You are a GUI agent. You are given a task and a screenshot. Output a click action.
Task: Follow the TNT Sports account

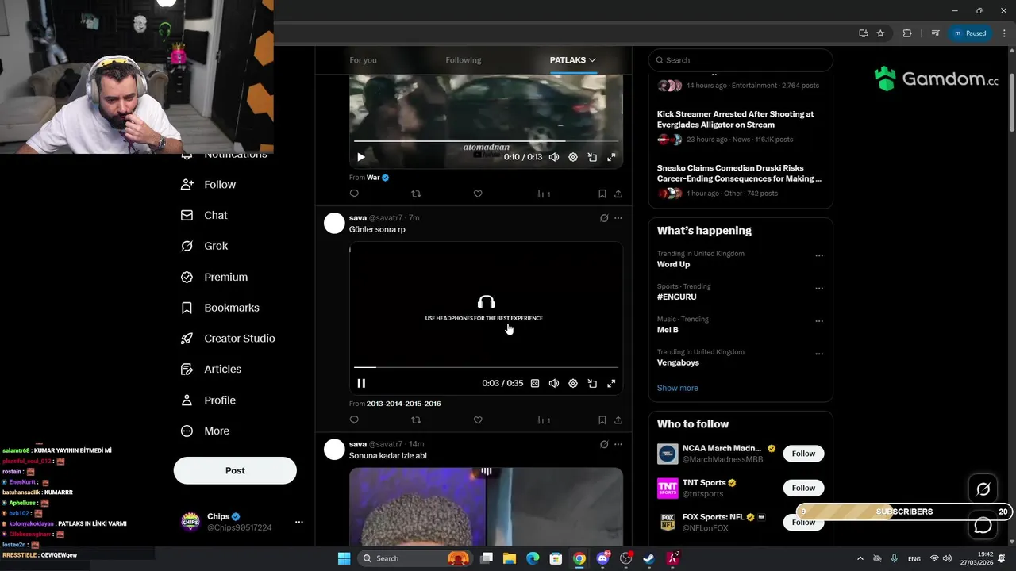pyautogui.click(x=803, y=488)
